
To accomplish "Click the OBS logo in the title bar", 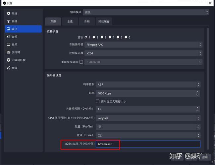I will (x=4, y=3).
